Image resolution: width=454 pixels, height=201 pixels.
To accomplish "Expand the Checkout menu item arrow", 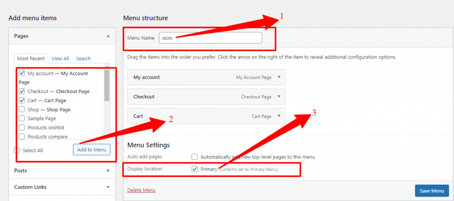I will [279, 97].
